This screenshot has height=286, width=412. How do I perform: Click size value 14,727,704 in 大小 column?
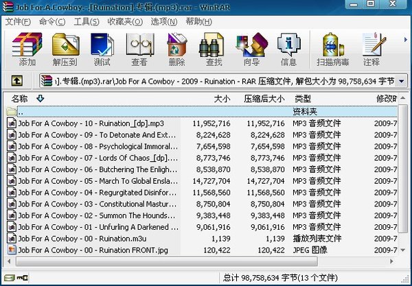click(211, 181)
